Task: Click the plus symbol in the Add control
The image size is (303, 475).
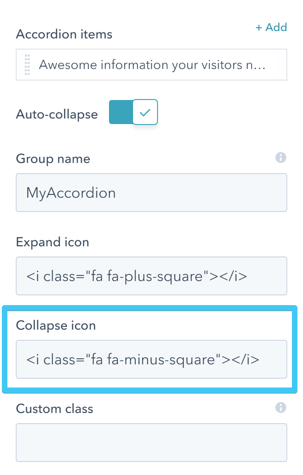Action: [x=259, y=27]
